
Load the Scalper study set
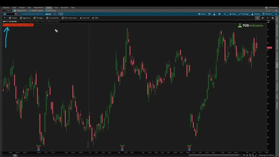13,18
